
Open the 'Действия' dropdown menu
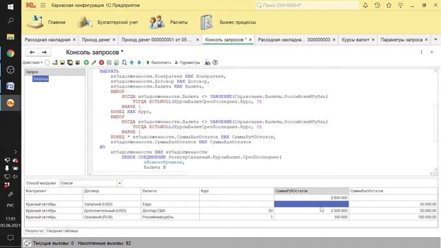[x=32, y=63]
